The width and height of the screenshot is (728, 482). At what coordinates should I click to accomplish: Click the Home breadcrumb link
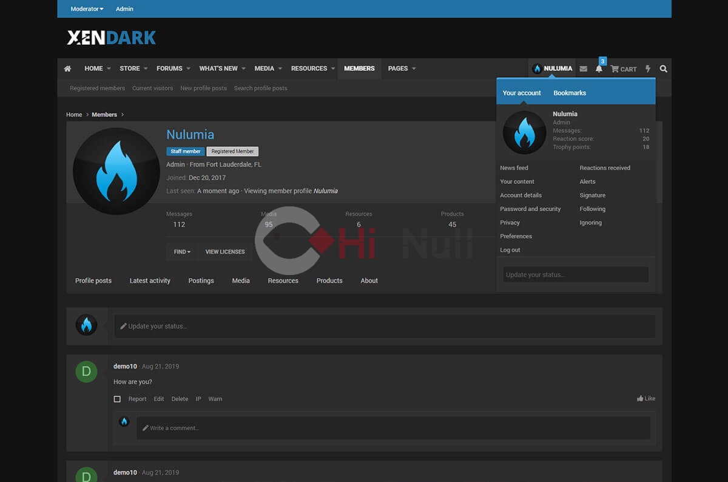[74, 115]
